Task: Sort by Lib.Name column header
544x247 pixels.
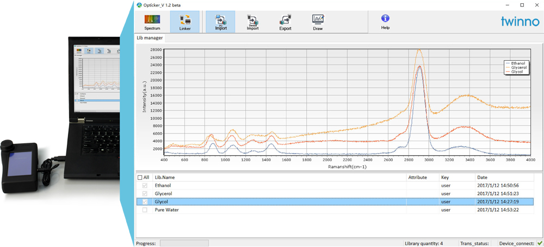Action: pyautogui.click(x=165, y=178)
